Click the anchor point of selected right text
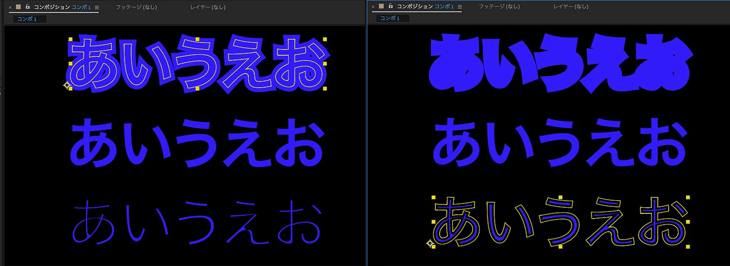 (x=430, y=243)
